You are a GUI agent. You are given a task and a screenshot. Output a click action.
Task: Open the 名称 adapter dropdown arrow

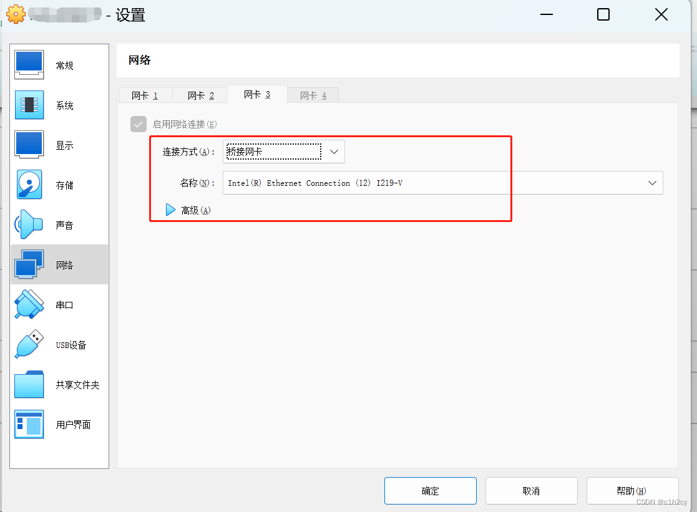(652, 183)
